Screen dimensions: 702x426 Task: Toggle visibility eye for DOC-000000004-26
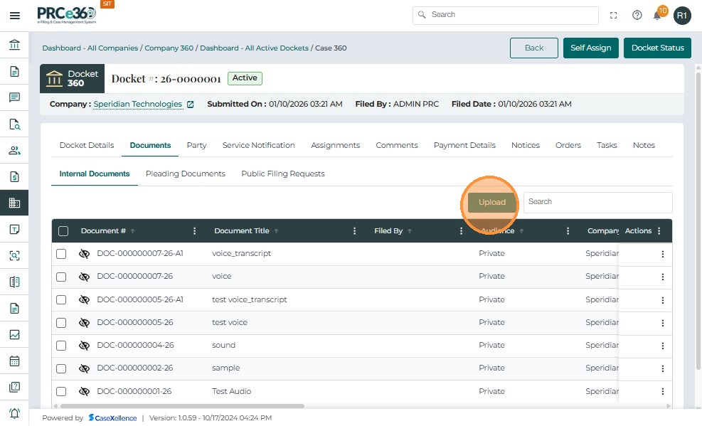coord(84,346)
